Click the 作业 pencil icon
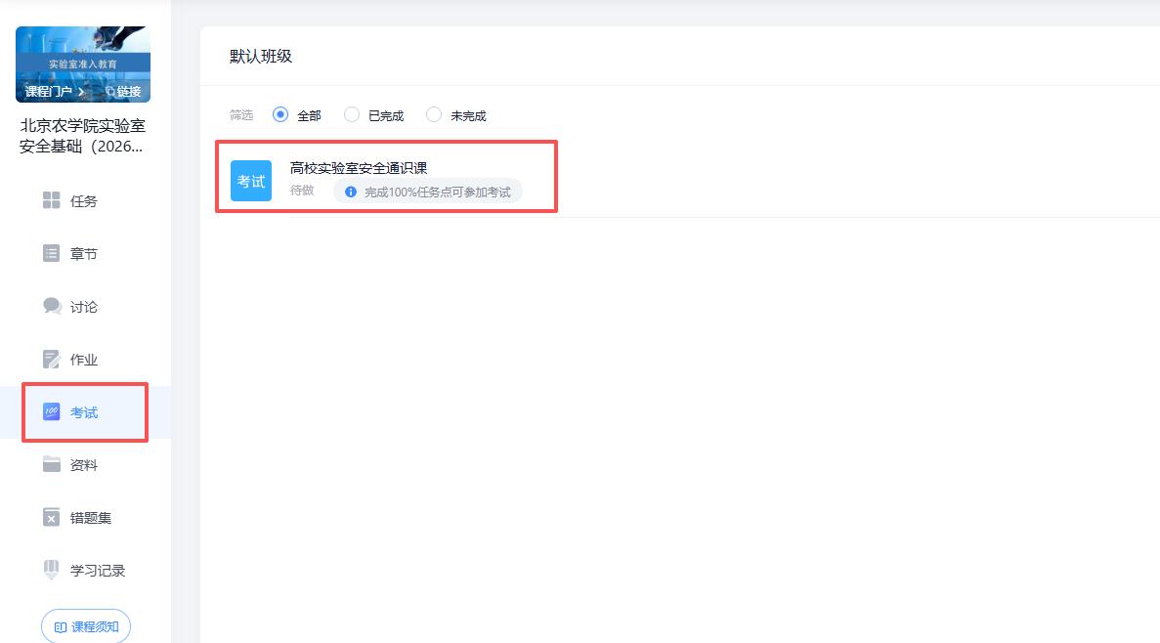 [51, 360]
